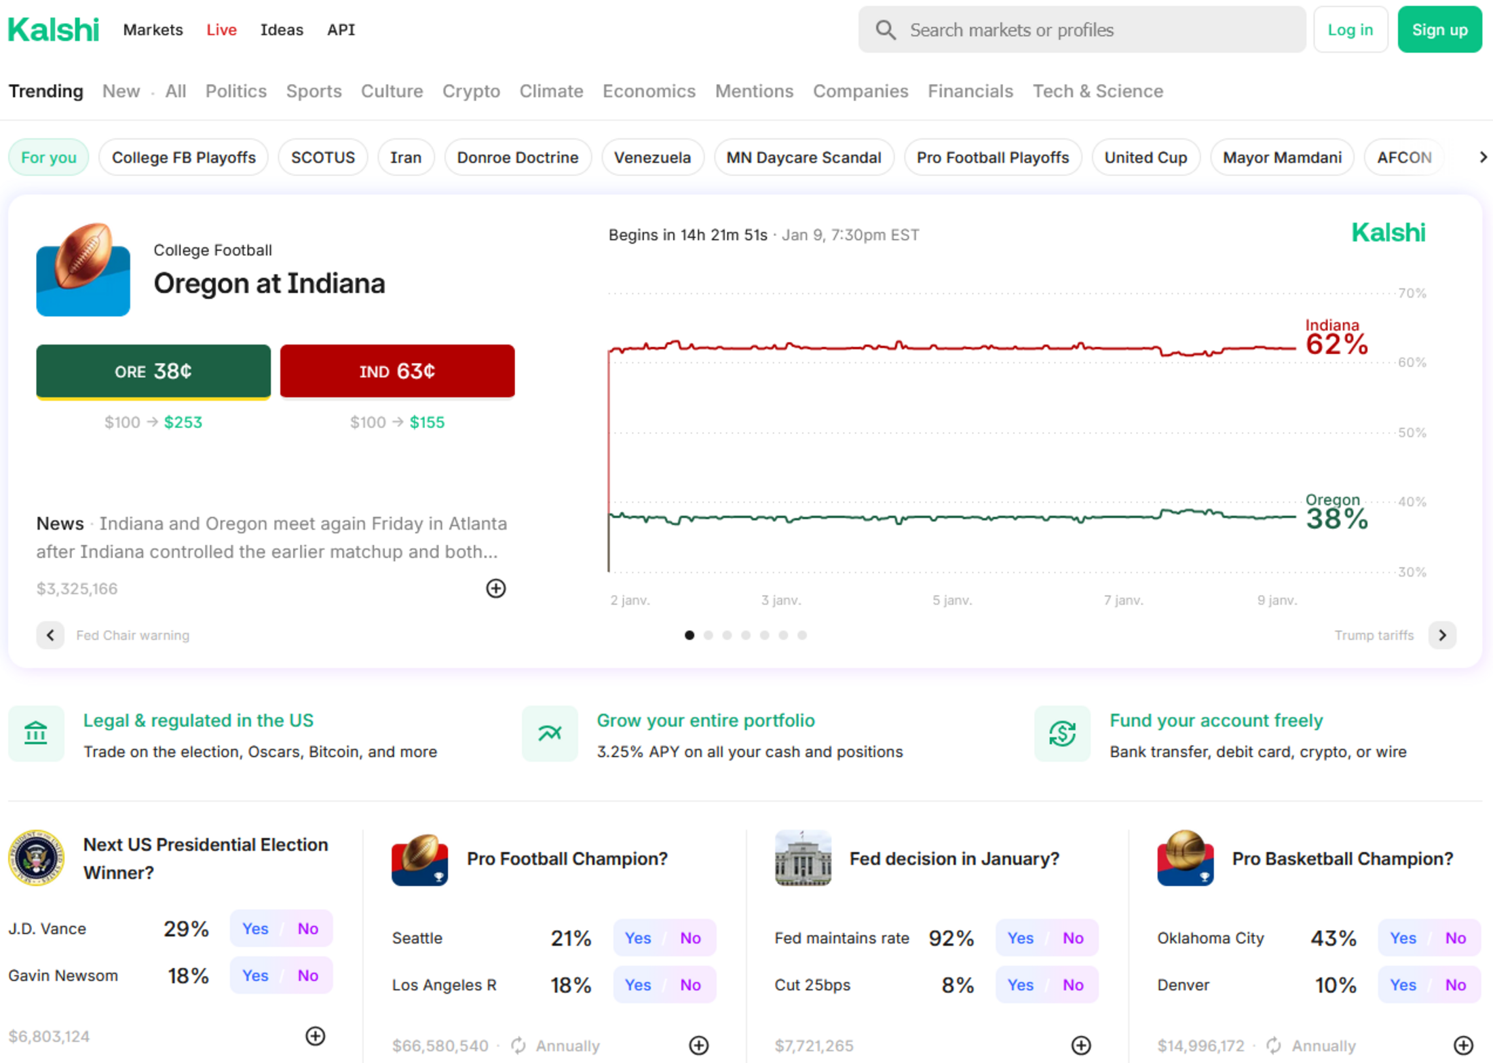Screen dimensions: 1493x1063
Task: Open the College Football market thumbnail
Action: click(x=83, y=270)
